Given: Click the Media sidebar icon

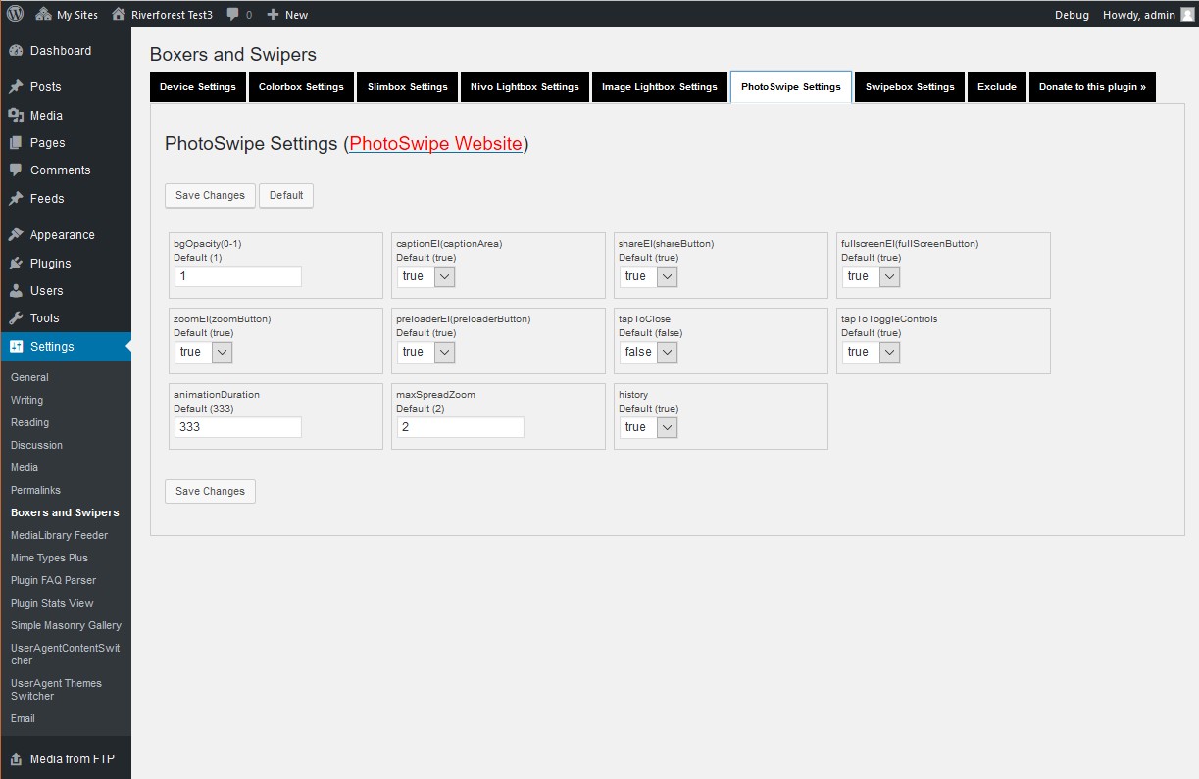Looking at the screenshot, I should coord(16,116).
